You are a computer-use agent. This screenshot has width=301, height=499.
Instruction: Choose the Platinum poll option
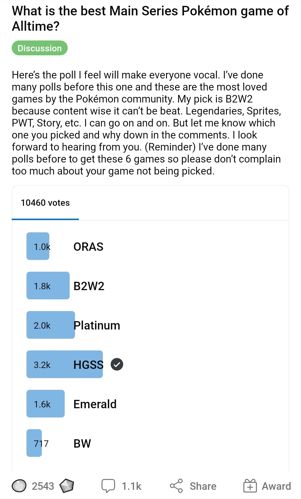pyautogui.click(x=97, y=325)
